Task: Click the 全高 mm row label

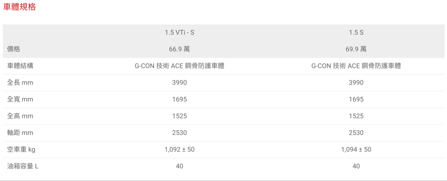Action: coord(20,116)
